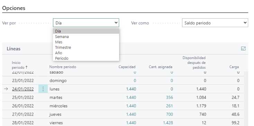The width and height of the screenshot is (254, 126).
Task: Open assigned quantity 356 for martes
Action: tap(170, 97)
